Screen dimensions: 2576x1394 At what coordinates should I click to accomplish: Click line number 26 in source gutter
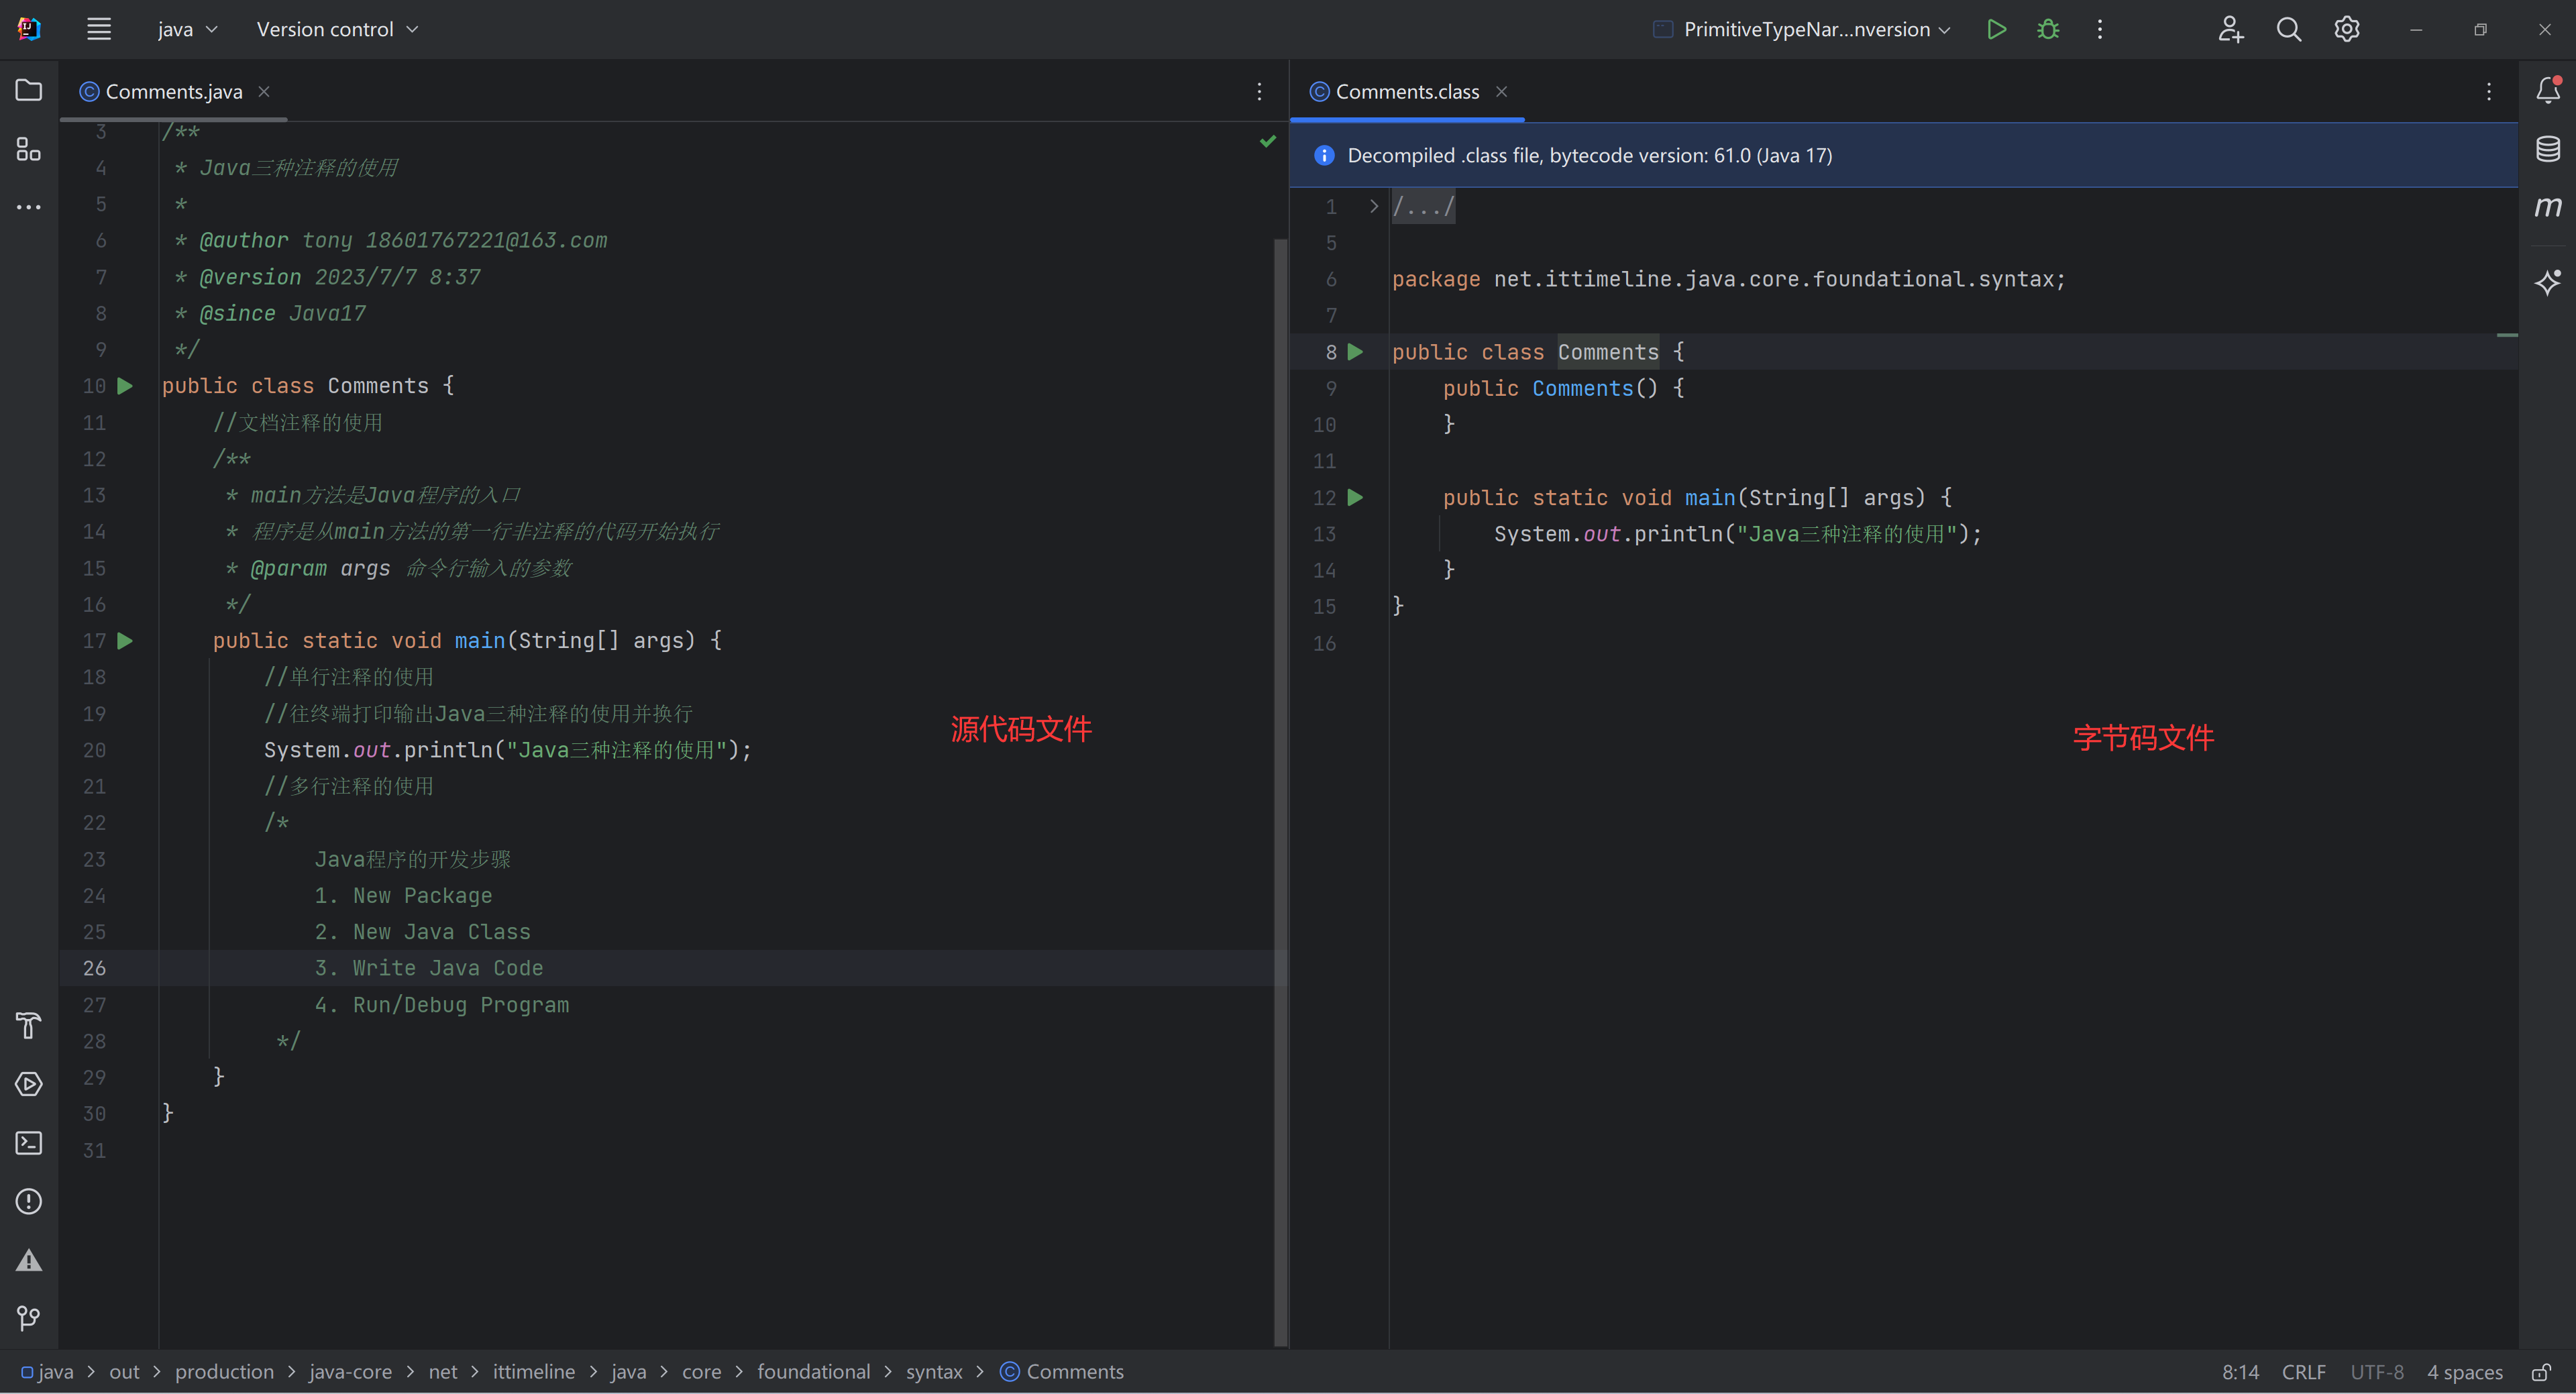click(94, 968)
